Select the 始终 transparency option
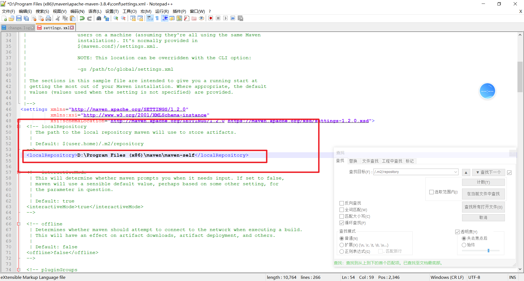This screenshot has height=281, width=524. tap(464, 245)
